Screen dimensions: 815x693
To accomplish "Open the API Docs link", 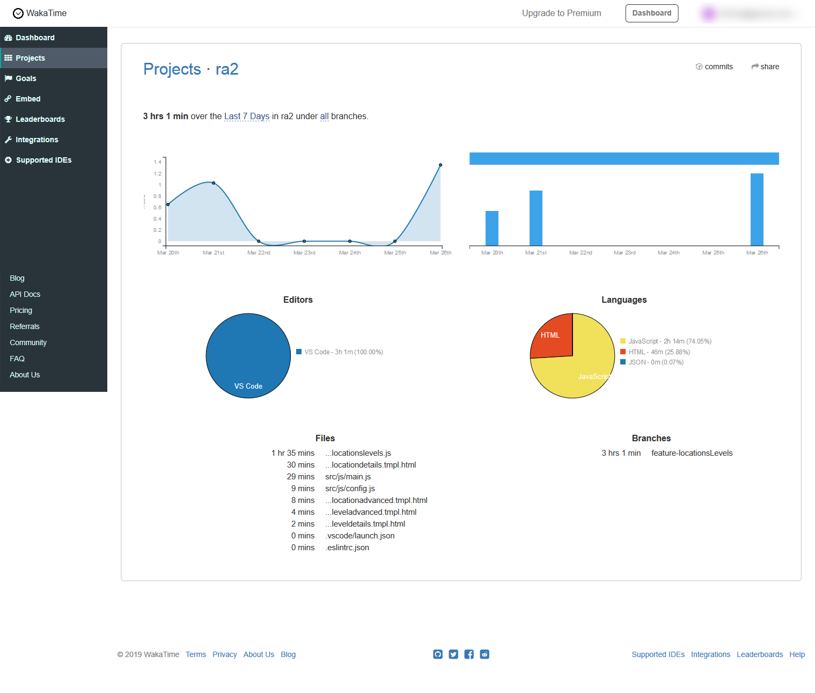I will [x=25, y=294].
